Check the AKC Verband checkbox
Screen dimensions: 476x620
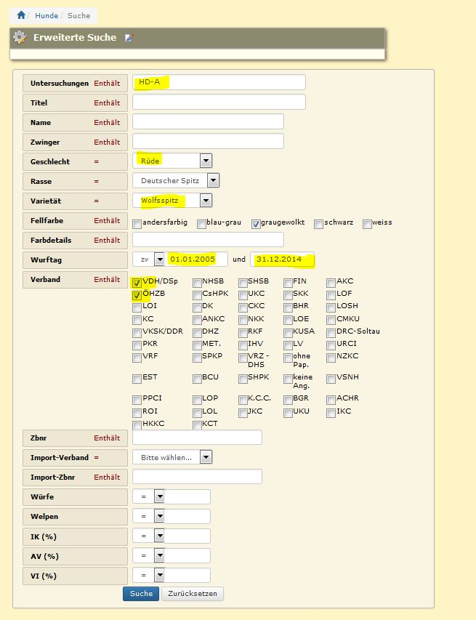click(331, 283)
